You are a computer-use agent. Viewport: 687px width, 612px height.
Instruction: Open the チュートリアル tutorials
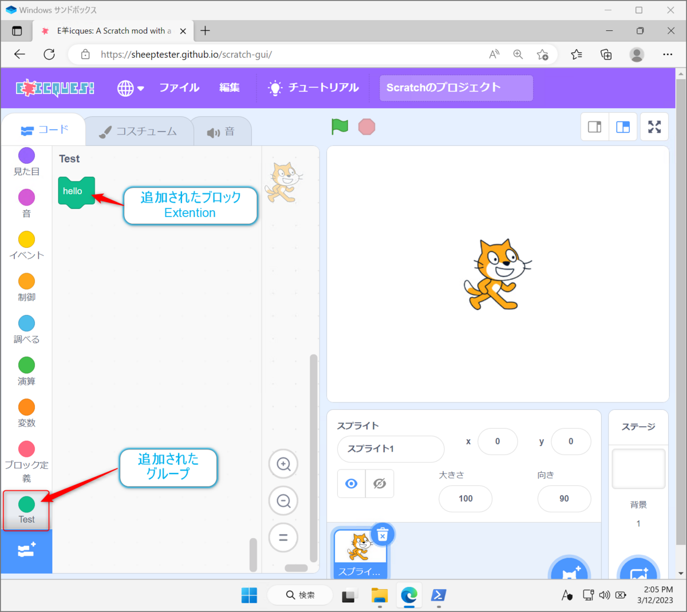point(313,88)
